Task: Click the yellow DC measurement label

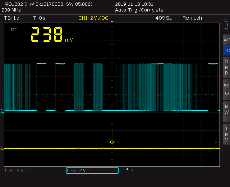Action: pos(14,30)
